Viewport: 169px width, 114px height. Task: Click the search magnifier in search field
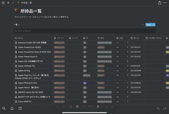click(16, 31)
